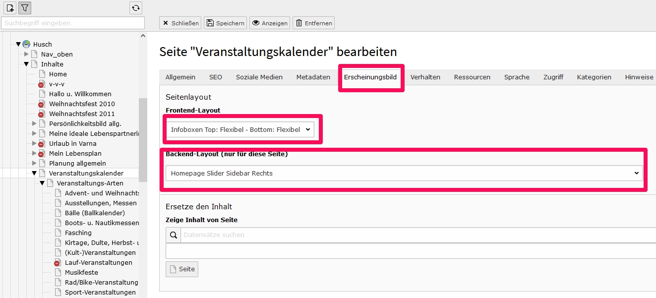The image size is (656, 298).
Task: Click the Seite button below the record field
Action: [182, 269]
